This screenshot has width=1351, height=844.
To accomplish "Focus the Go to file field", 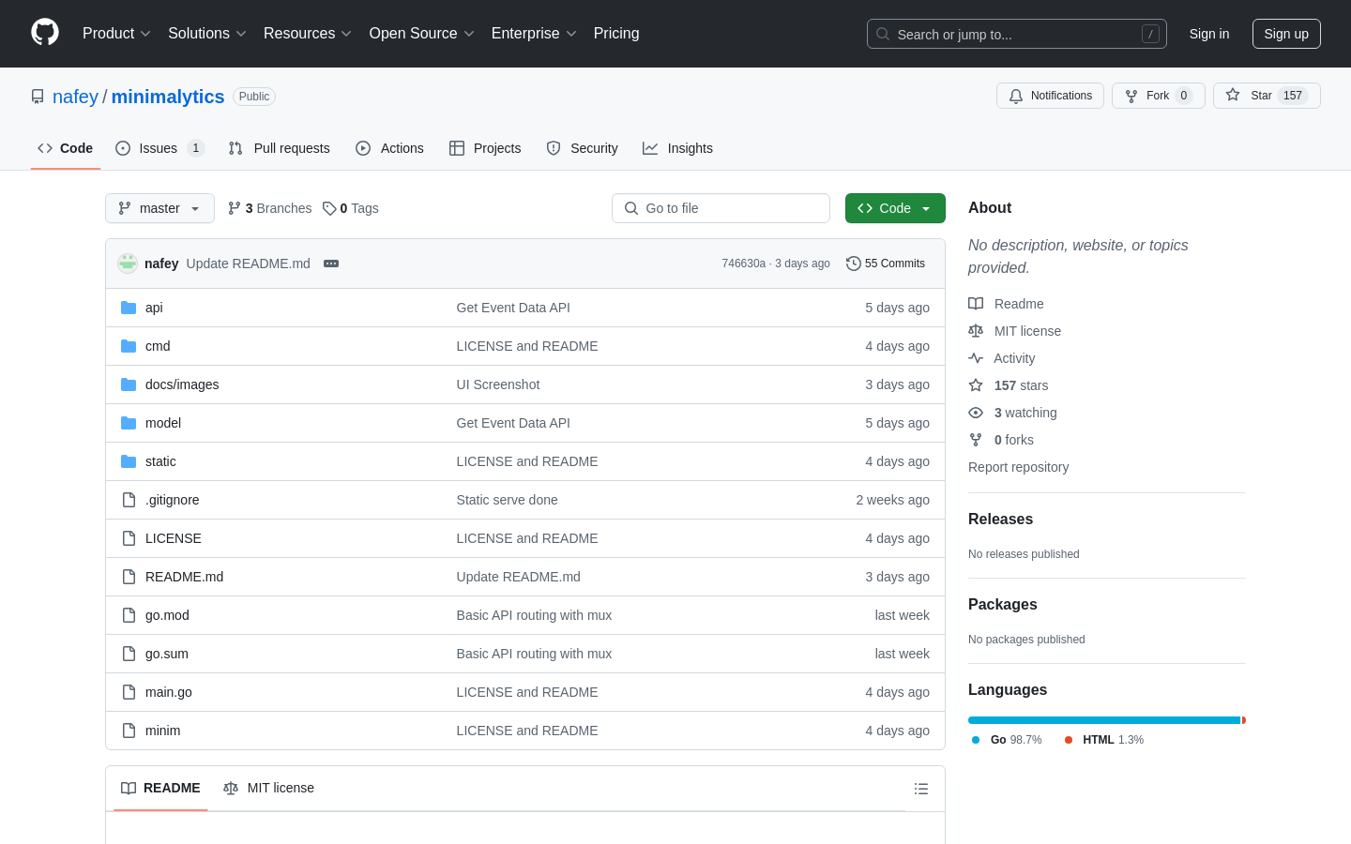I will point(721,208).
